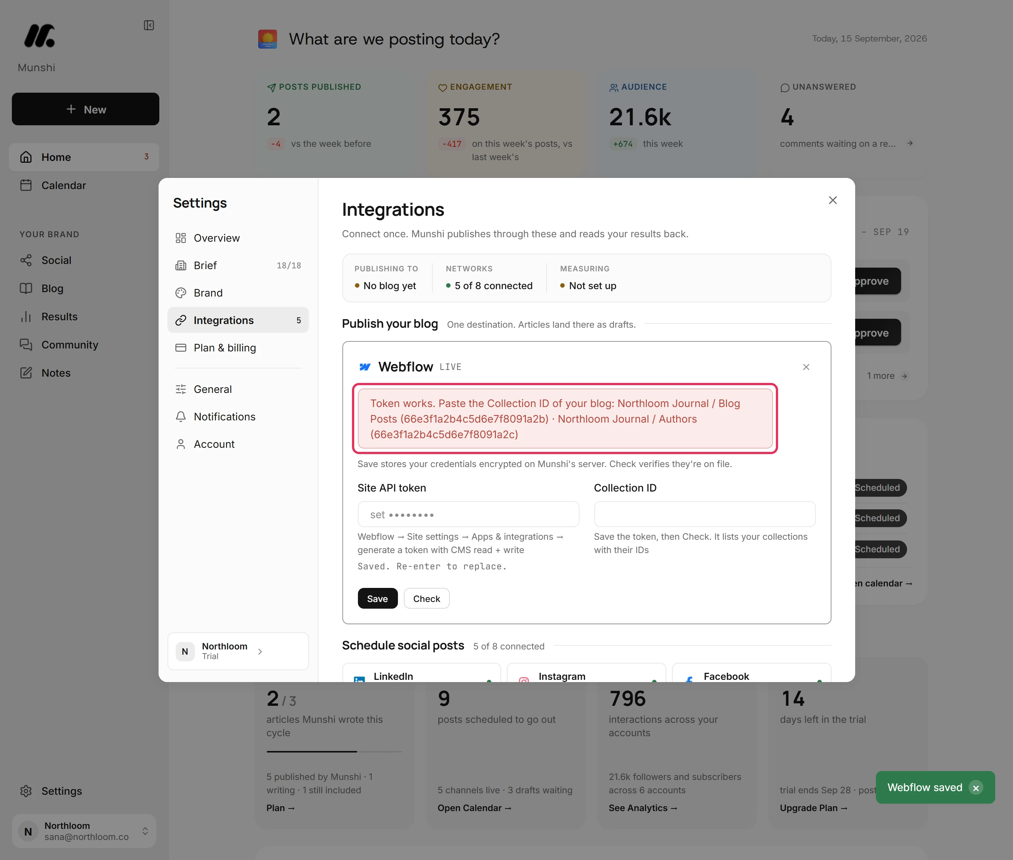The image size is (1013, 860).
Task: Select Brief in the Settings panel
Action: (238, 265)
